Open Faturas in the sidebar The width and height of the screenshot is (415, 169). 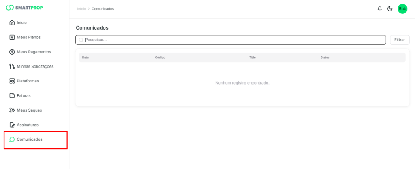[24, 96]
